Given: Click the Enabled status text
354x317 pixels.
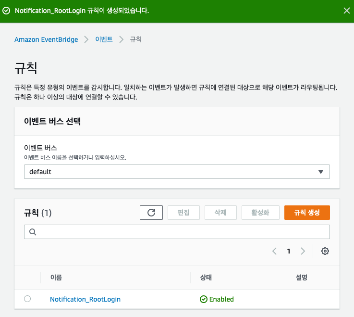Looking at the screenshot, I should pyautogui.click(x=221, y=299).
